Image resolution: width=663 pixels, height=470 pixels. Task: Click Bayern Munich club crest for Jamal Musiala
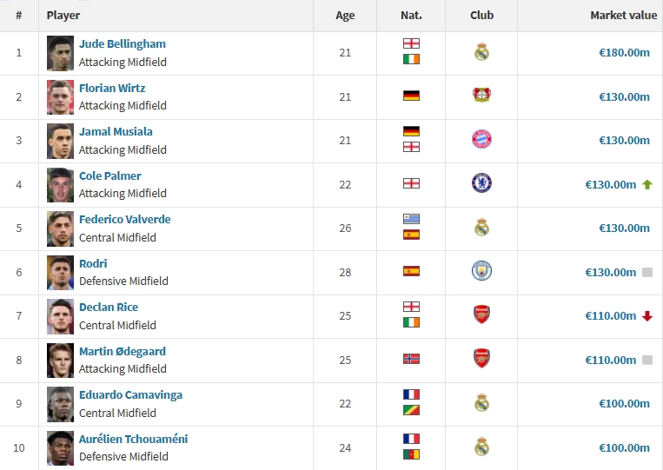(x=481, y=140)
